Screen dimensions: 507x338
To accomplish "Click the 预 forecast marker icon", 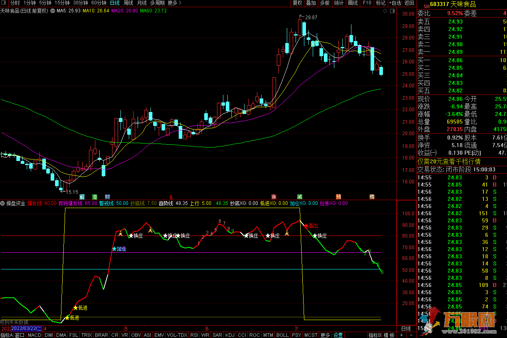I will tap(338, 197).
